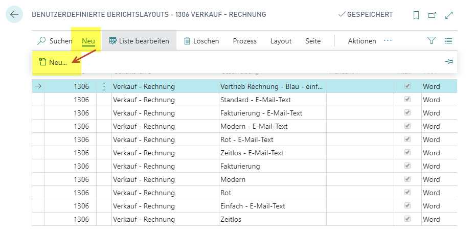Select description 'Fakturierung - E-Mail-Text'
The image size is (475, 234).
261,113
